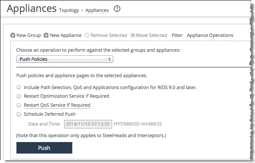Click the Remove Selected x icon
255x163 pixels.
coord(87,35)
